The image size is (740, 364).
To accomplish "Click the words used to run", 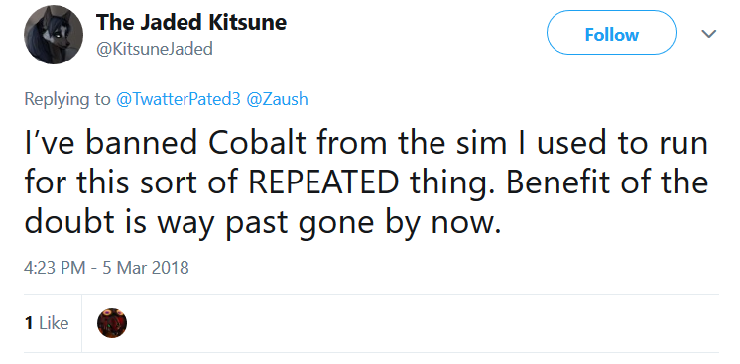I will [x=623, y=143].
